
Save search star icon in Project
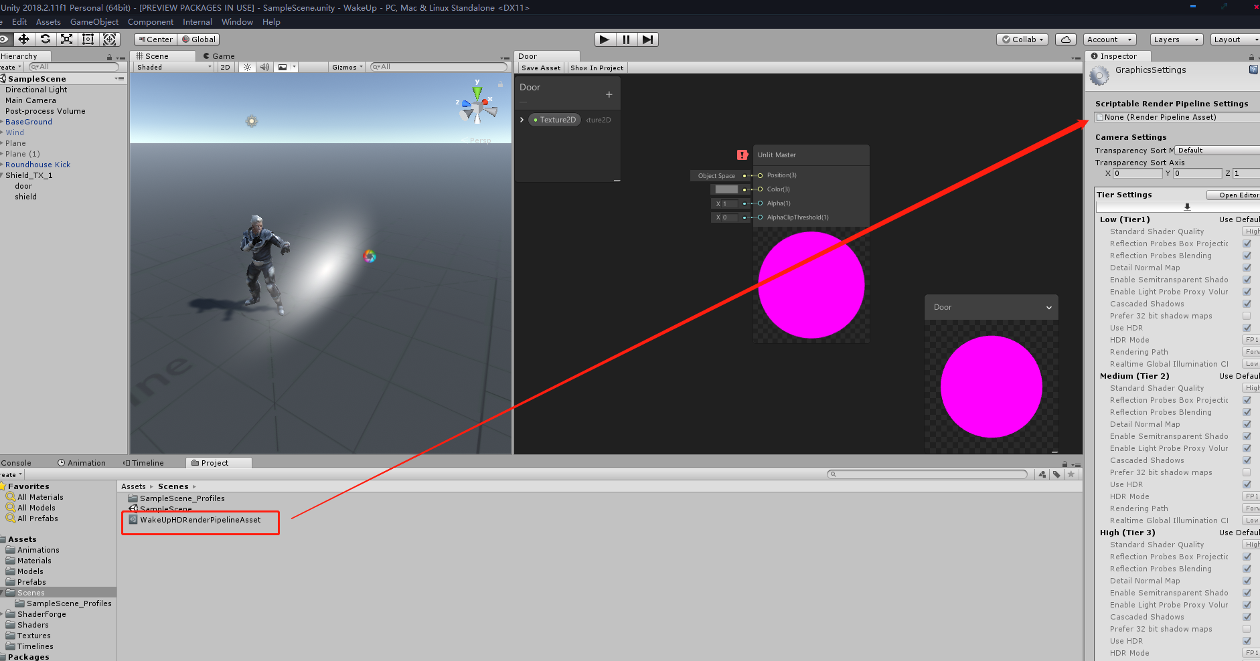point(1071,474)
